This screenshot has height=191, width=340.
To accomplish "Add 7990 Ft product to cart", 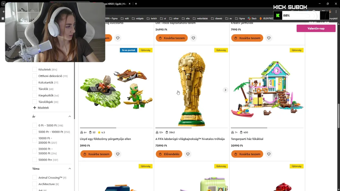I will click(247, 38).
